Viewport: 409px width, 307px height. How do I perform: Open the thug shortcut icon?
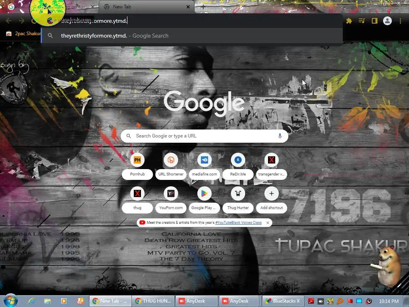tap(137, 193)
